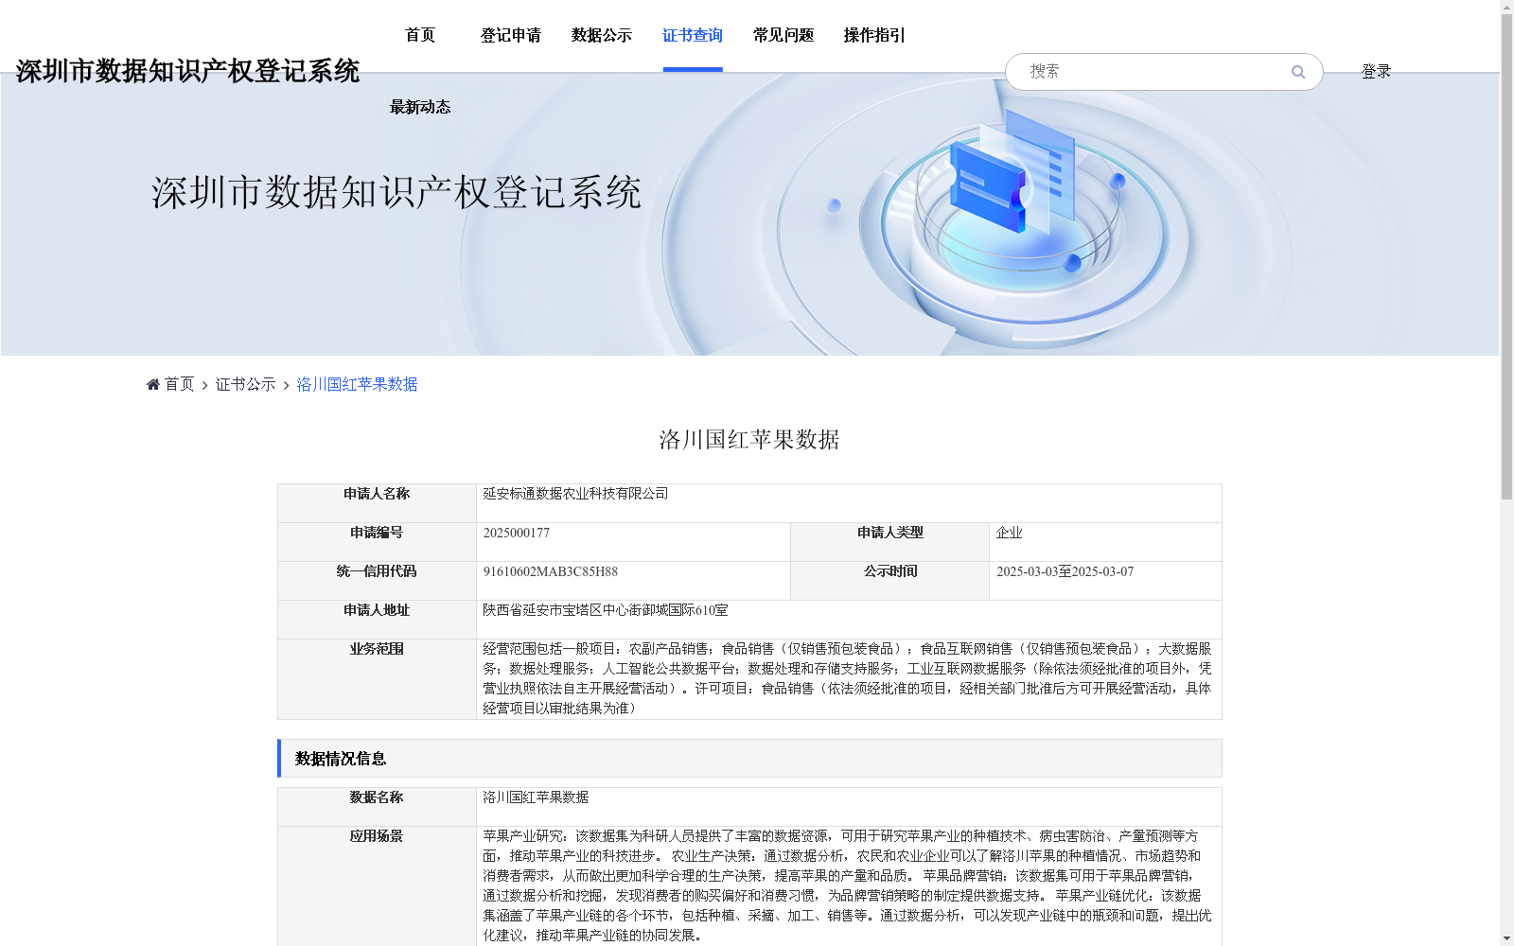Select the highlighted 证书查询 tab
Screen dimensions: 1514x946
click(693, 35)
